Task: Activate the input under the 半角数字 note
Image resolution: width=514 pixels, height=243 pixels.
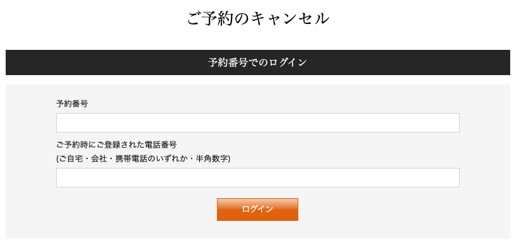Action: [x=258, y=178]
